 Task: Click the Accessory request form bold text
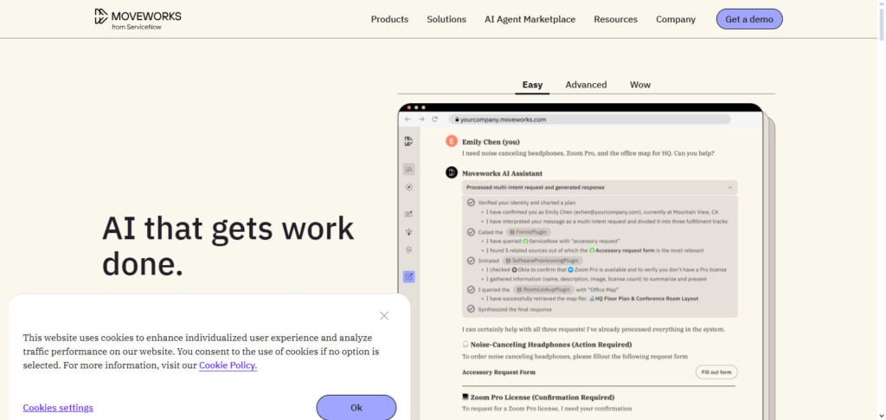pyautogui.click(x=625, y=250)
